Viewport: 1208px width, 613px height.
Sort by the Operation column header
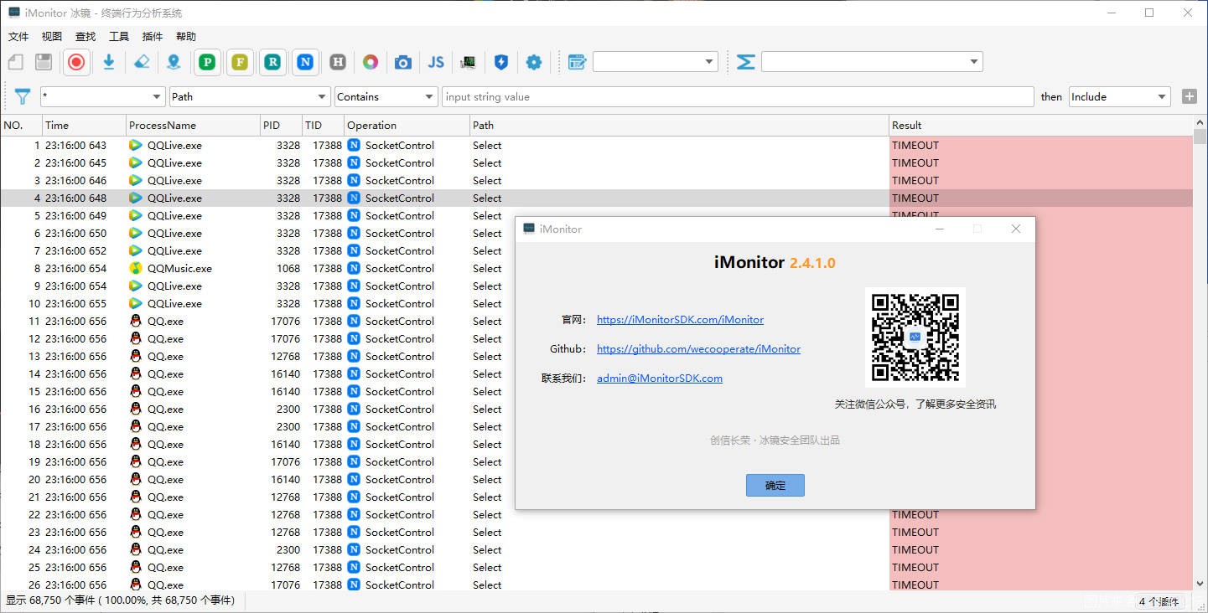click(x=407, y=126)
